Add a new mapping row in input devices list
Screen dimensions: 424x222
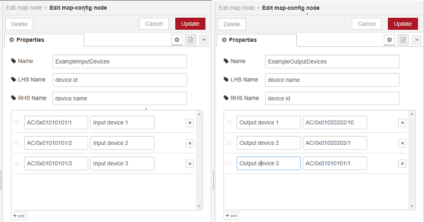tap(19, 216)
